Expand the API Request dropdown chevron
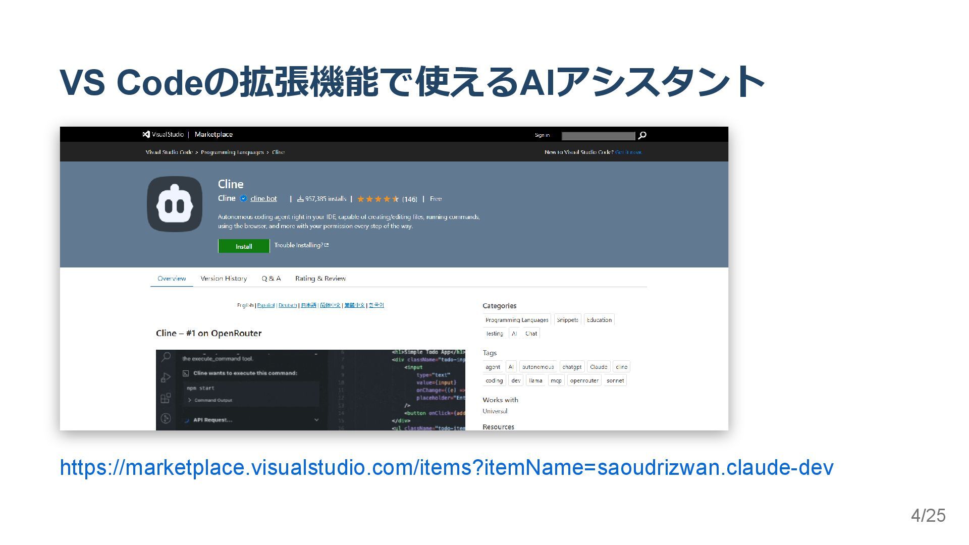This screenshot has width=969, height=545. 316,420
